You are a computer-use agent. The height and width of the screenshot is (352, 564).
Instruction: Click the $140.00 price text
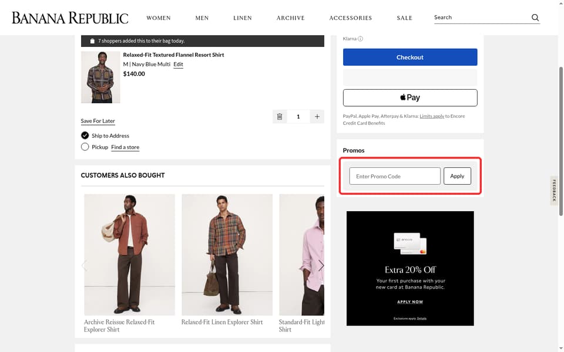click(134, 74)
